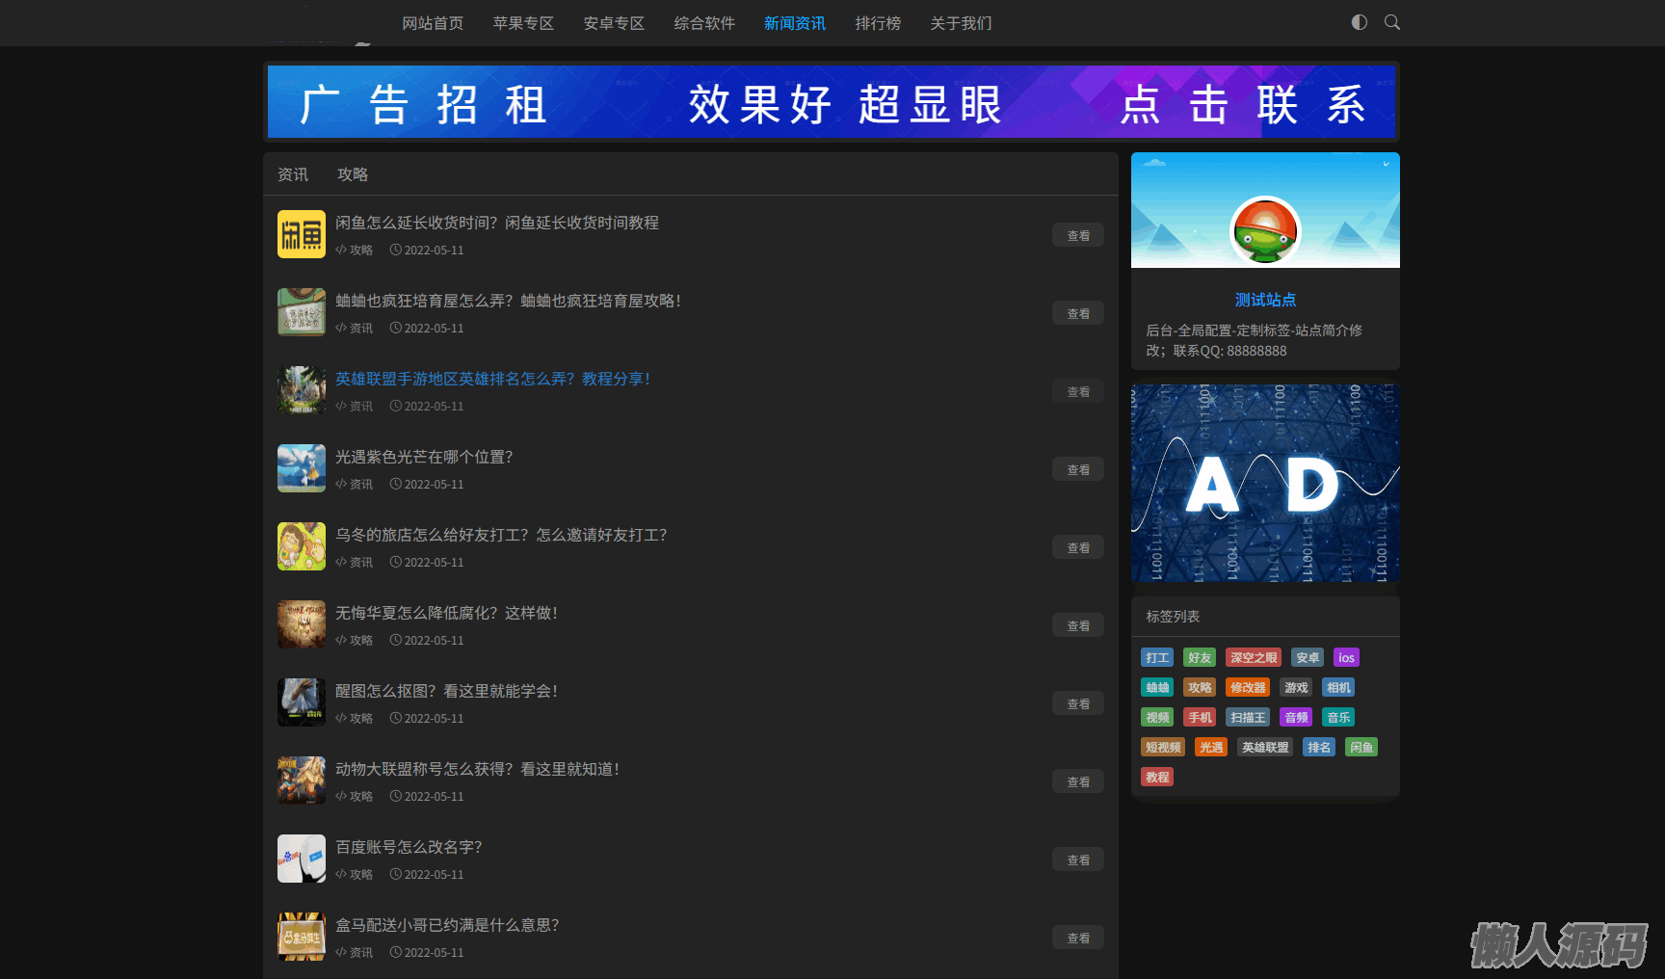Click the site avatar in profile card

coord(1265,231)
